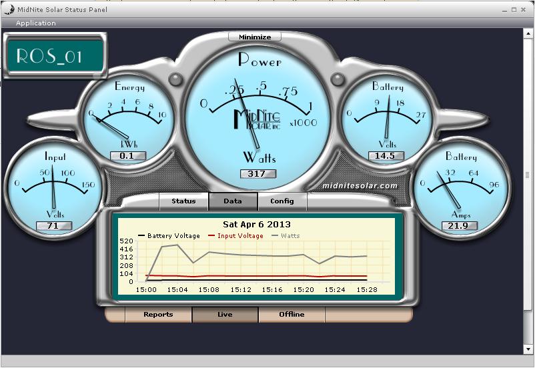Image resolution: width=535 pixels, height=368 pixels.
Task: Click the vertical scrollbar thumb
Action: click(x=528, y=175)
